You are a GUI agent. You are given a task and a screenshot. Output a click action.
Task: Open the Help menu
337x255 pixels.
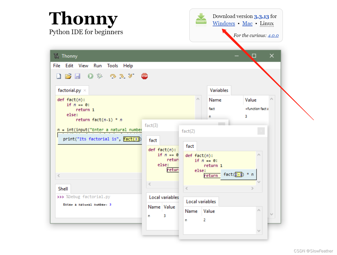click(x=128, y=66)
